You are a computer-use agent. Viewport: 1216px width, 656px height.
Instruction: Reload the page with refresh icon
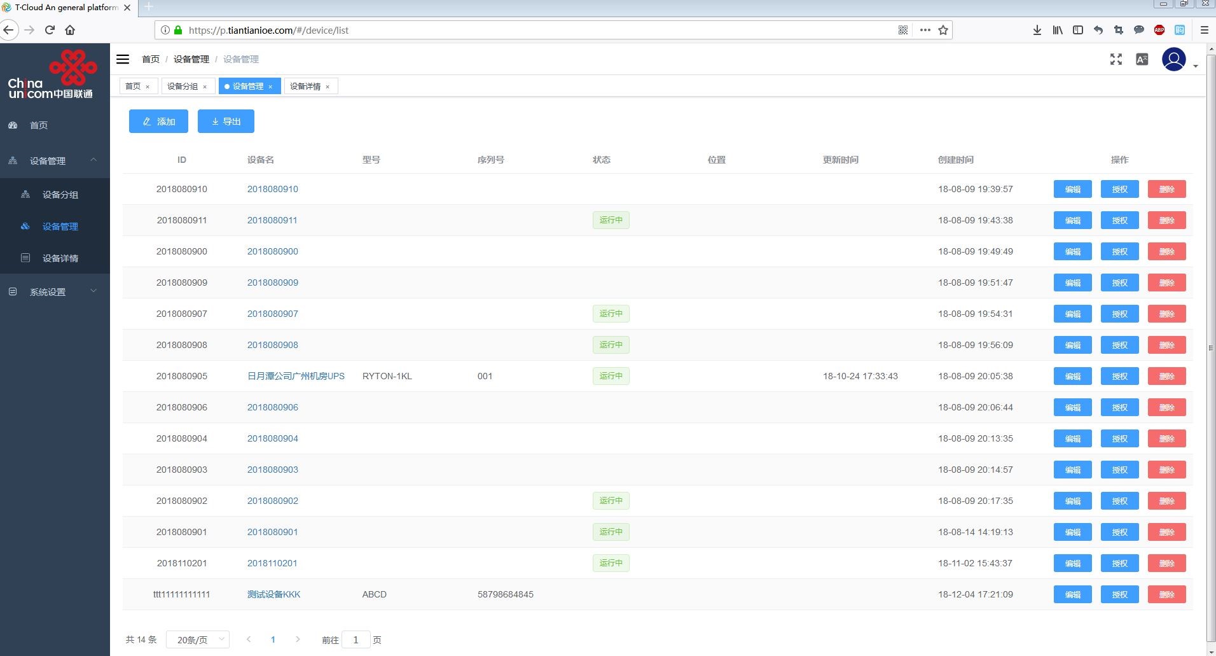(x=50, y=30)
